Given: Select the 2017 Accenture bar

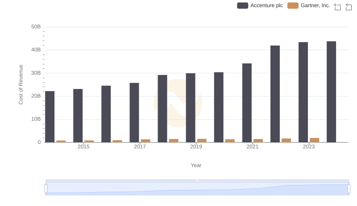Looking at the screenshot, I should [134, 113].
